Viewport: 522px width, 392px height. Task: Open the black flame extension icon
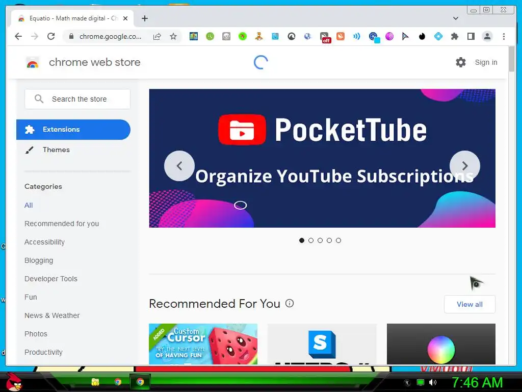click(x=422, y=36)
